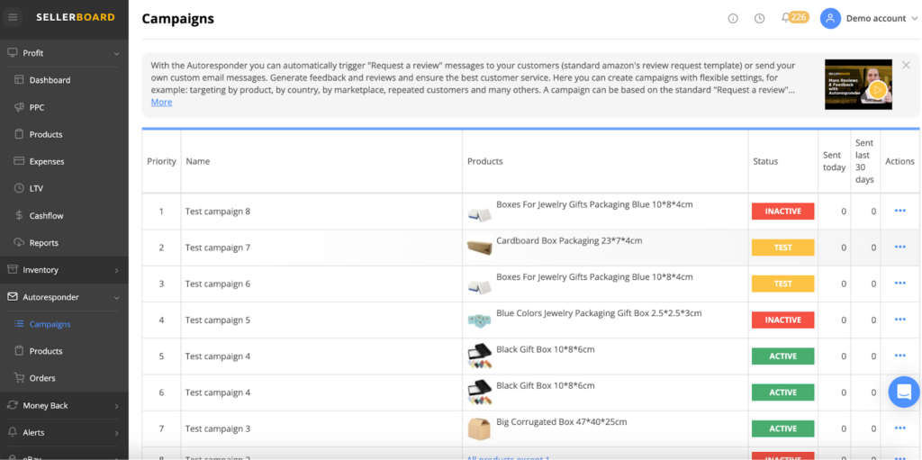The image size is (922, 460).
Task: Expand the Money Back sidebar section
Action: point(116,406)
